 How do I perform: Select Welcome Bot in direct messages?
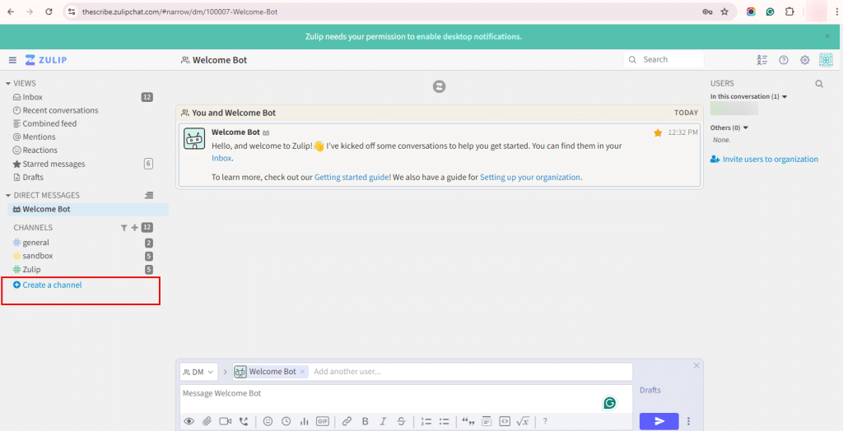pyautogui.click(x=87, y=209)
